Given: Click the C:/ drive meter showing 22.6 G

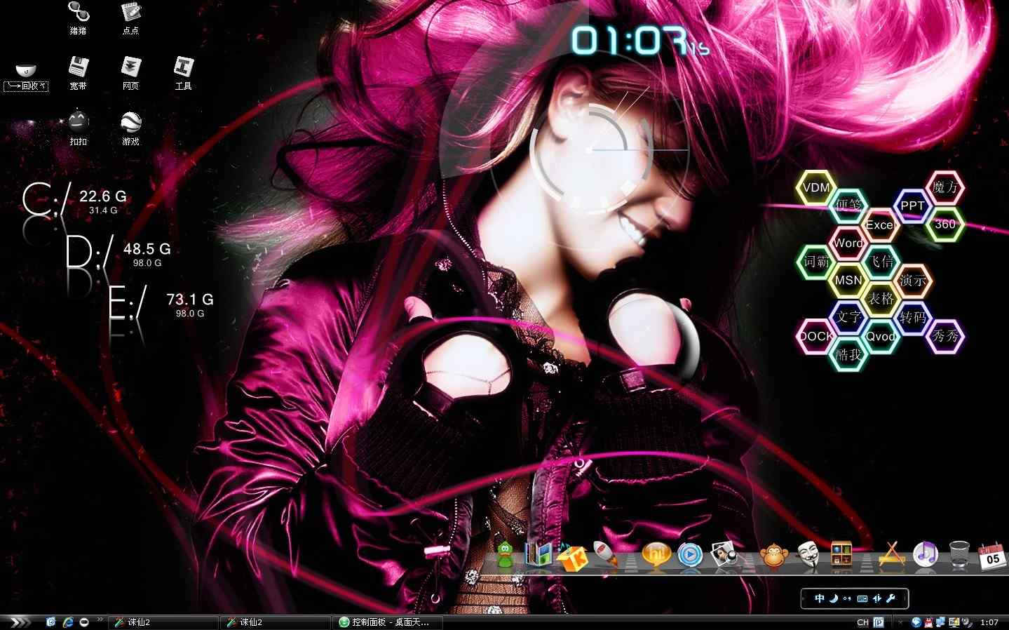Looking at the screenshot, I should pyautogui.click(x=75, y=199).
